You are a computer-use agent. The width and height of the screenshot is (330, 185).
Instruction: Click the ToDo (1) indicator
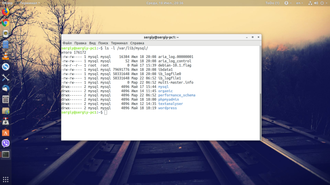pos(272,3)
